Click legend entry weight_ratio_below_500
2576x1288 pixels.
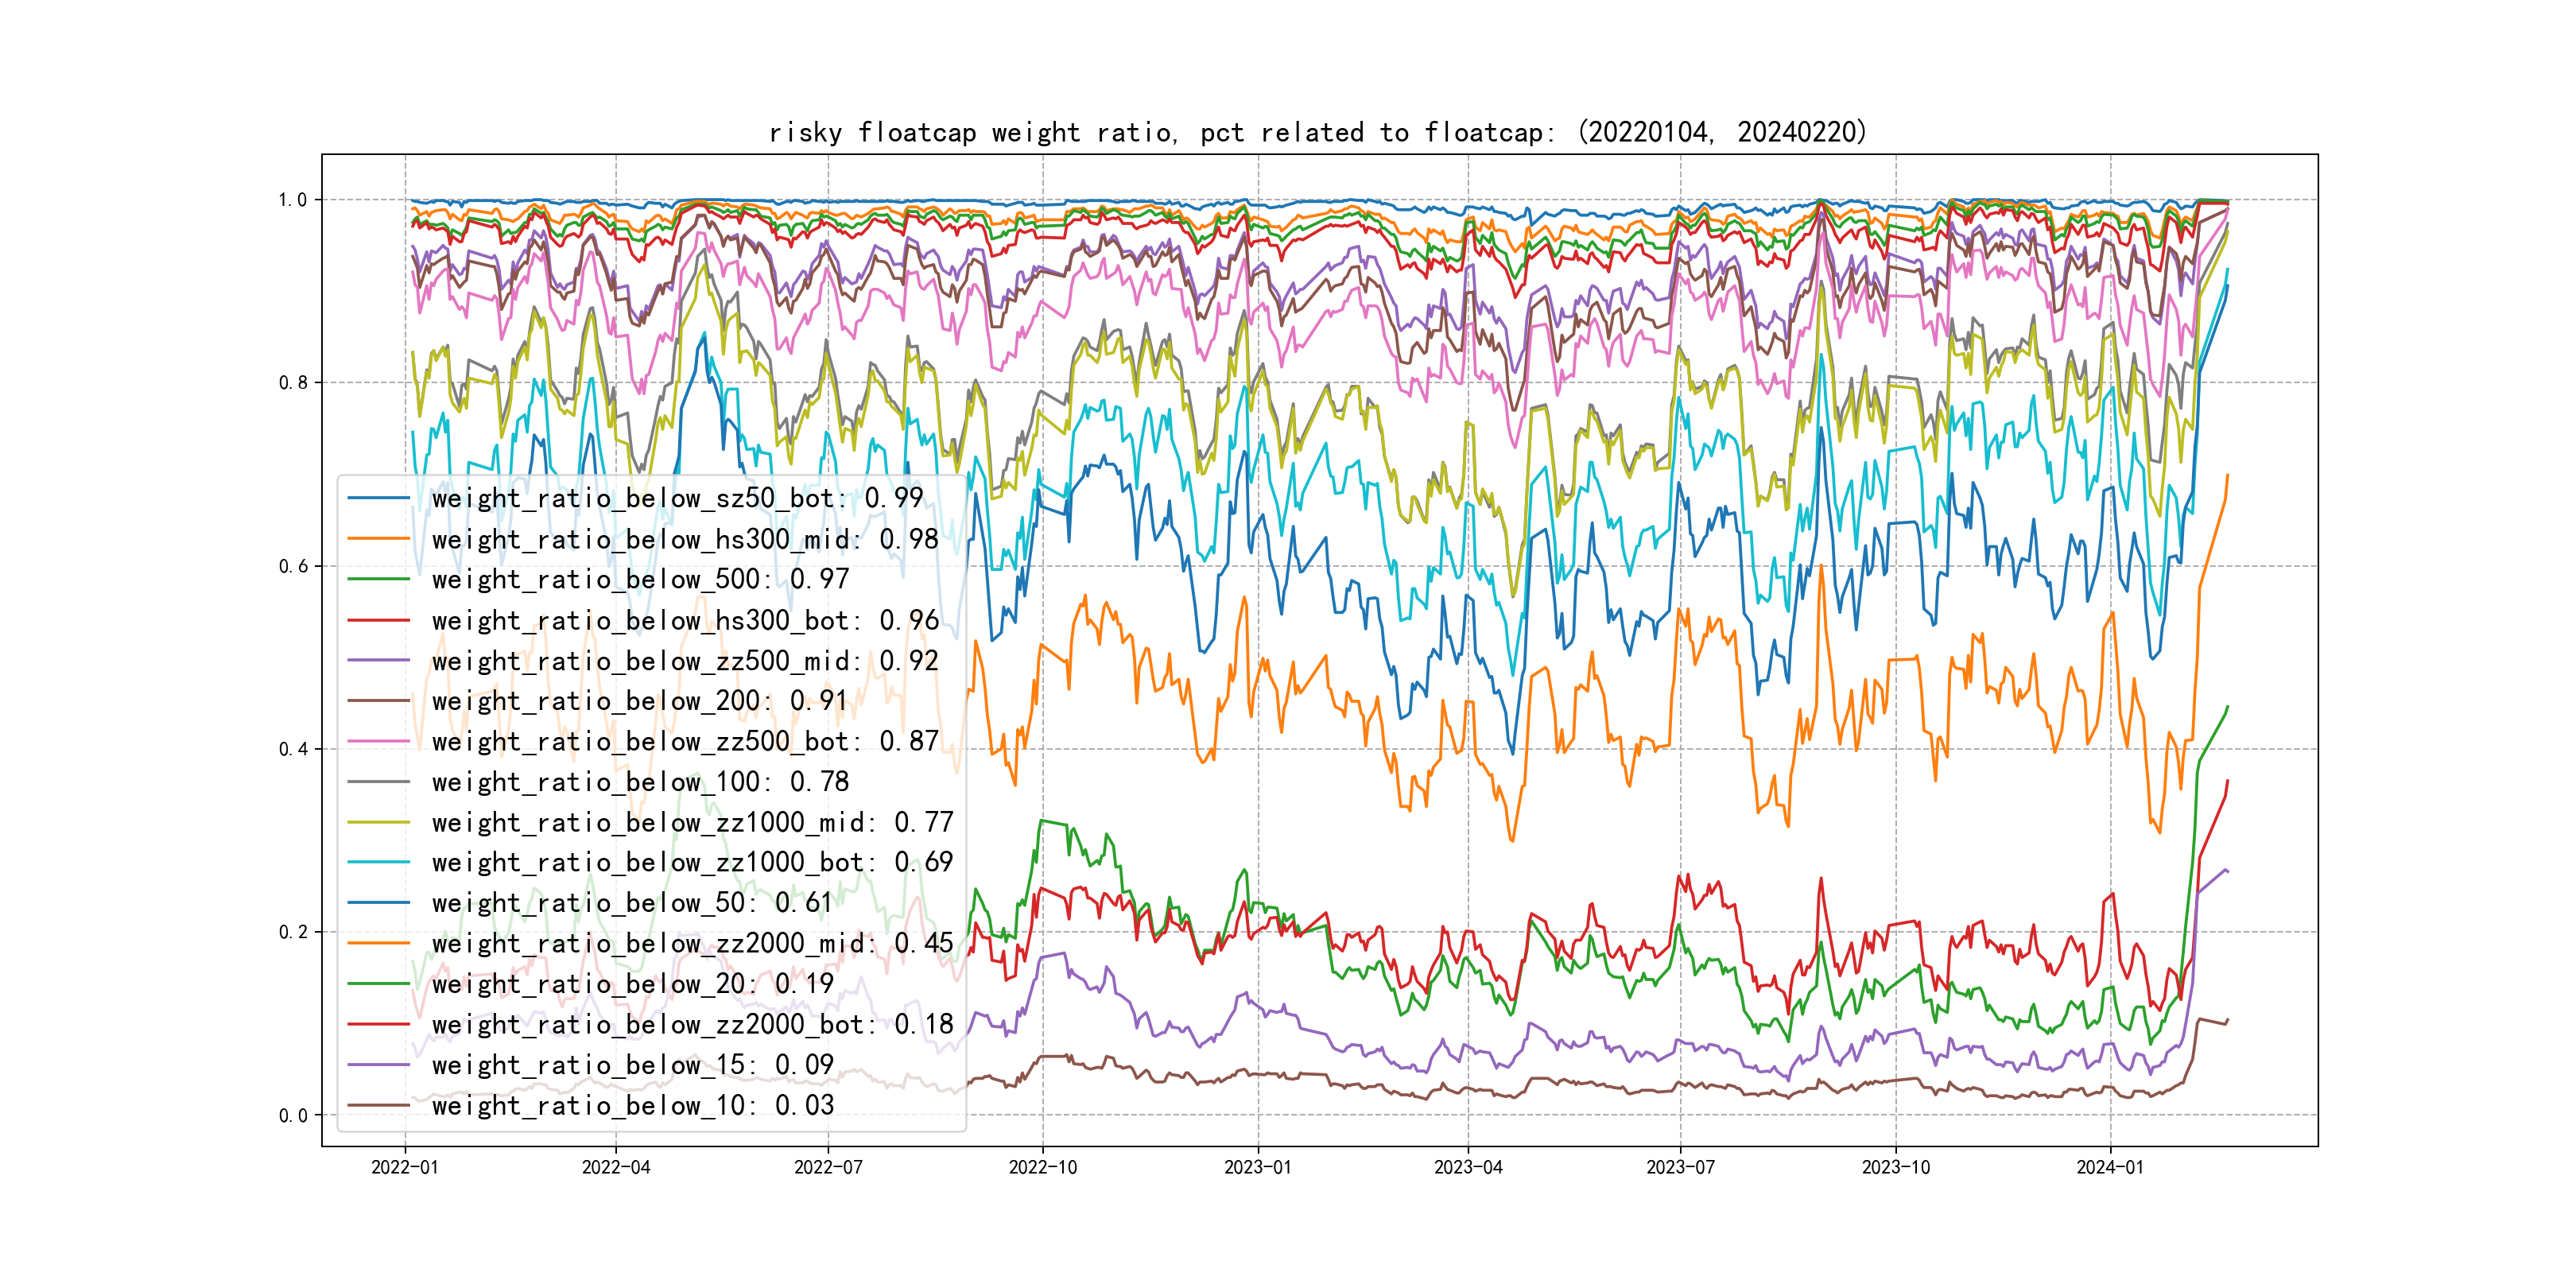click(x=640, y=579)
